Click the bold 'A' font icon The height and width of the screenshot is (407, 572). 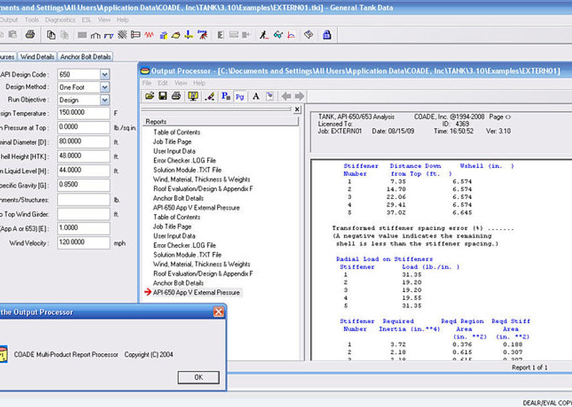256,96
